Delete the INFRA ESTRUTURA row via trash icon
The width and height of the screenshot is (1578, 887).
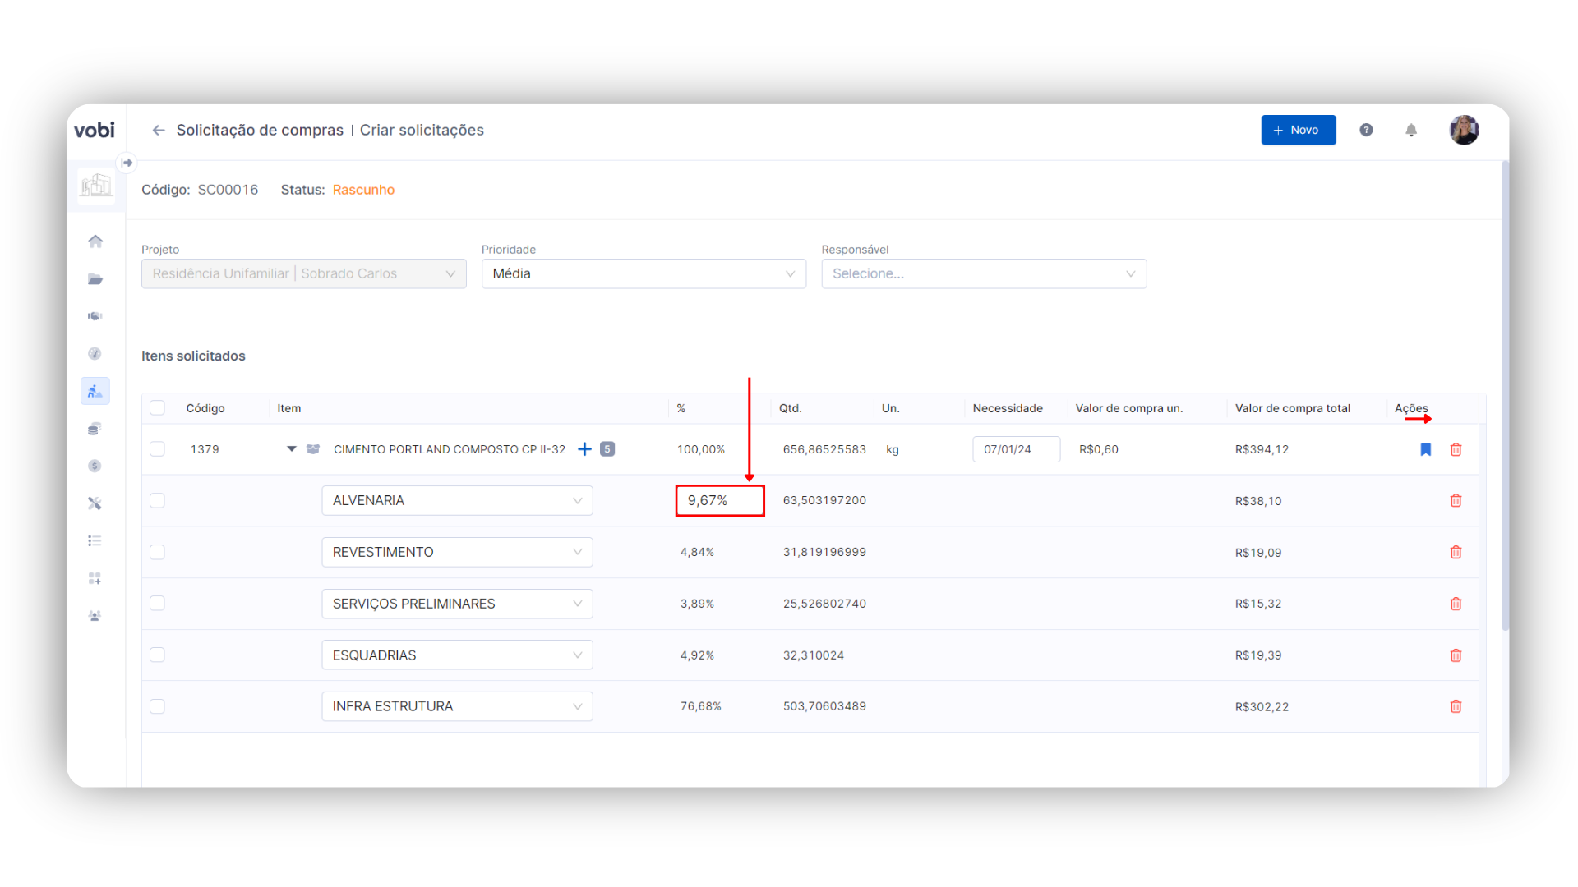coord(1456,706)
